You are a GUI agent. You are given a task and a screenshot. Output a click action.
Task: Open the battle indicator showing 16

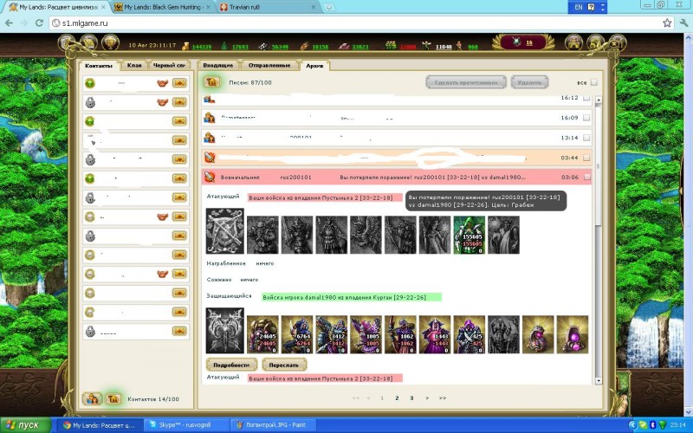[523, 42]
